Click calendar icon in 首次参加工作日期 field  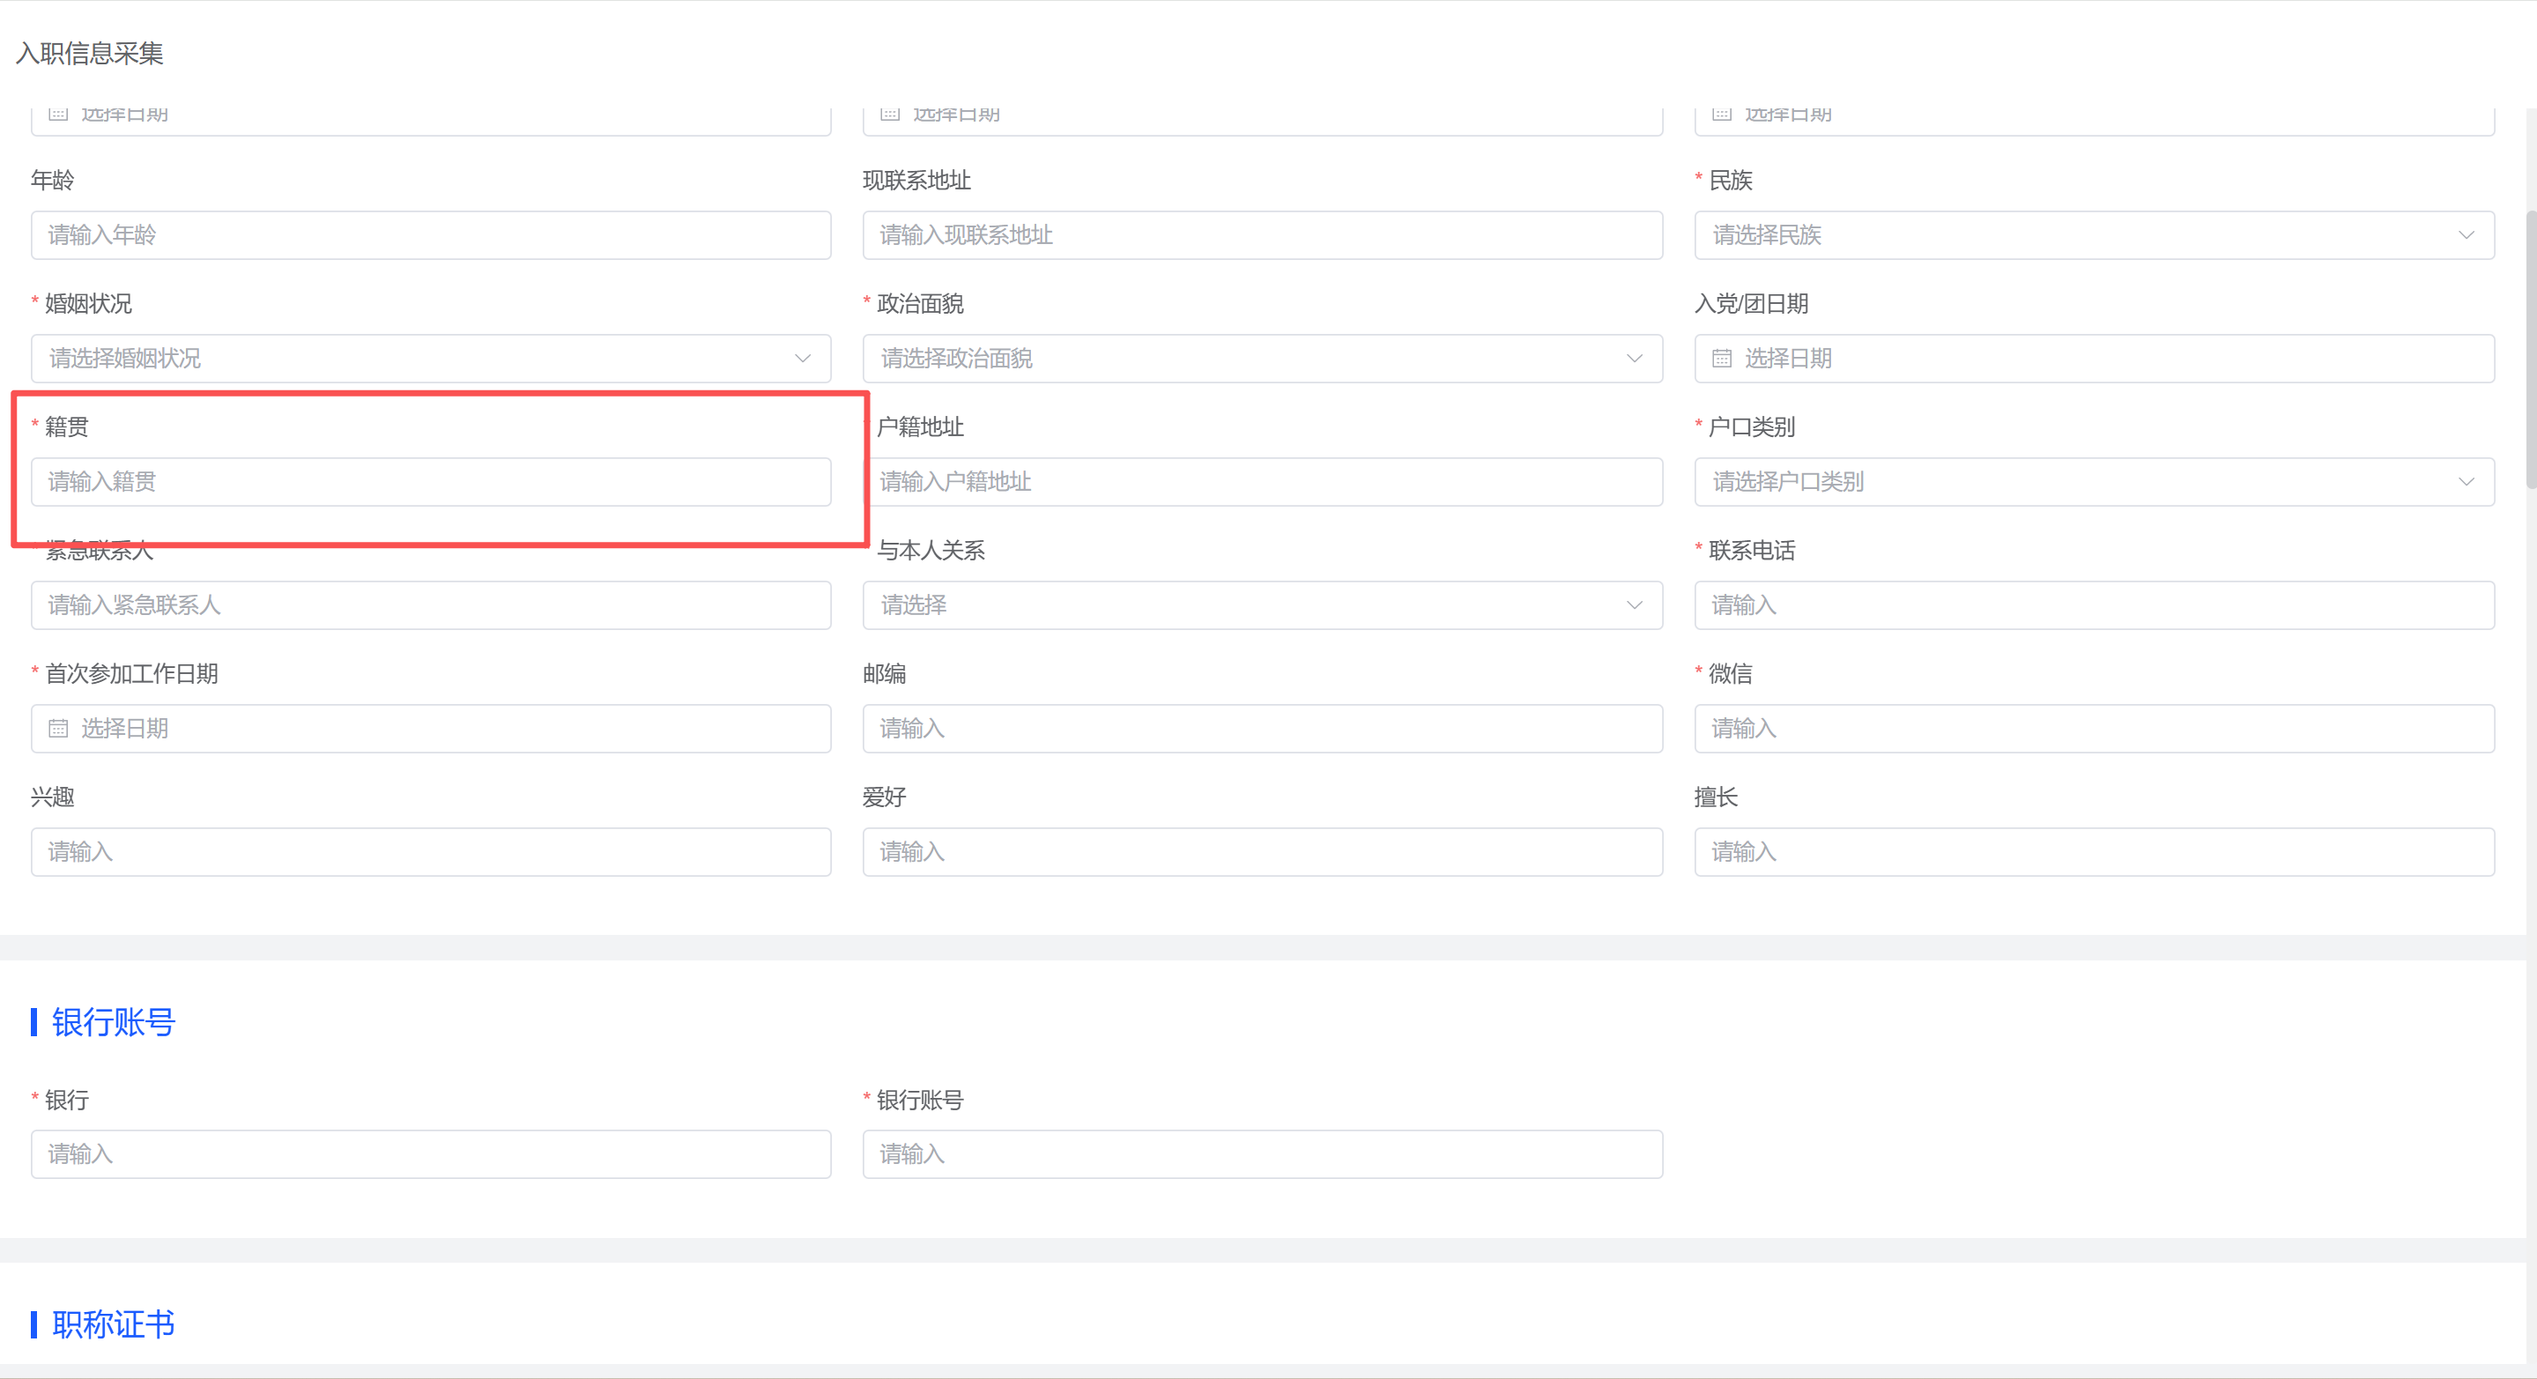tap(58, 728)
